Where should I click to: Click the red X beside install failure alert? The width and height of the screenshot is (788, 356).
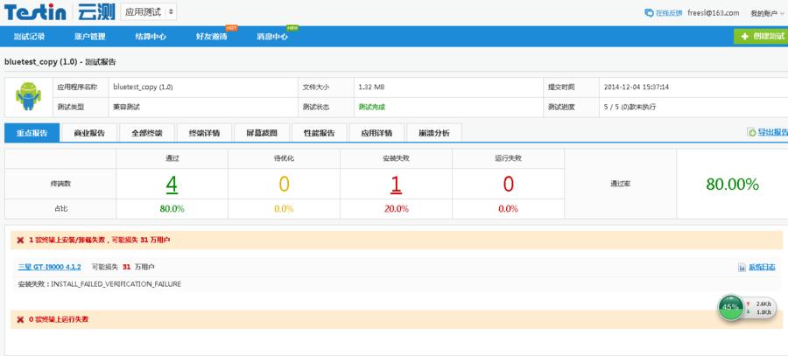click(20, 240)
